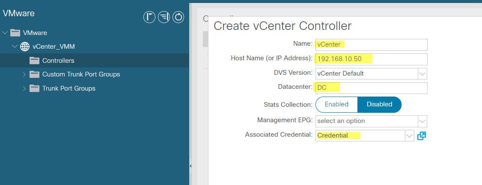Set Stats Collection to Disabled

(x=379, y=104)
